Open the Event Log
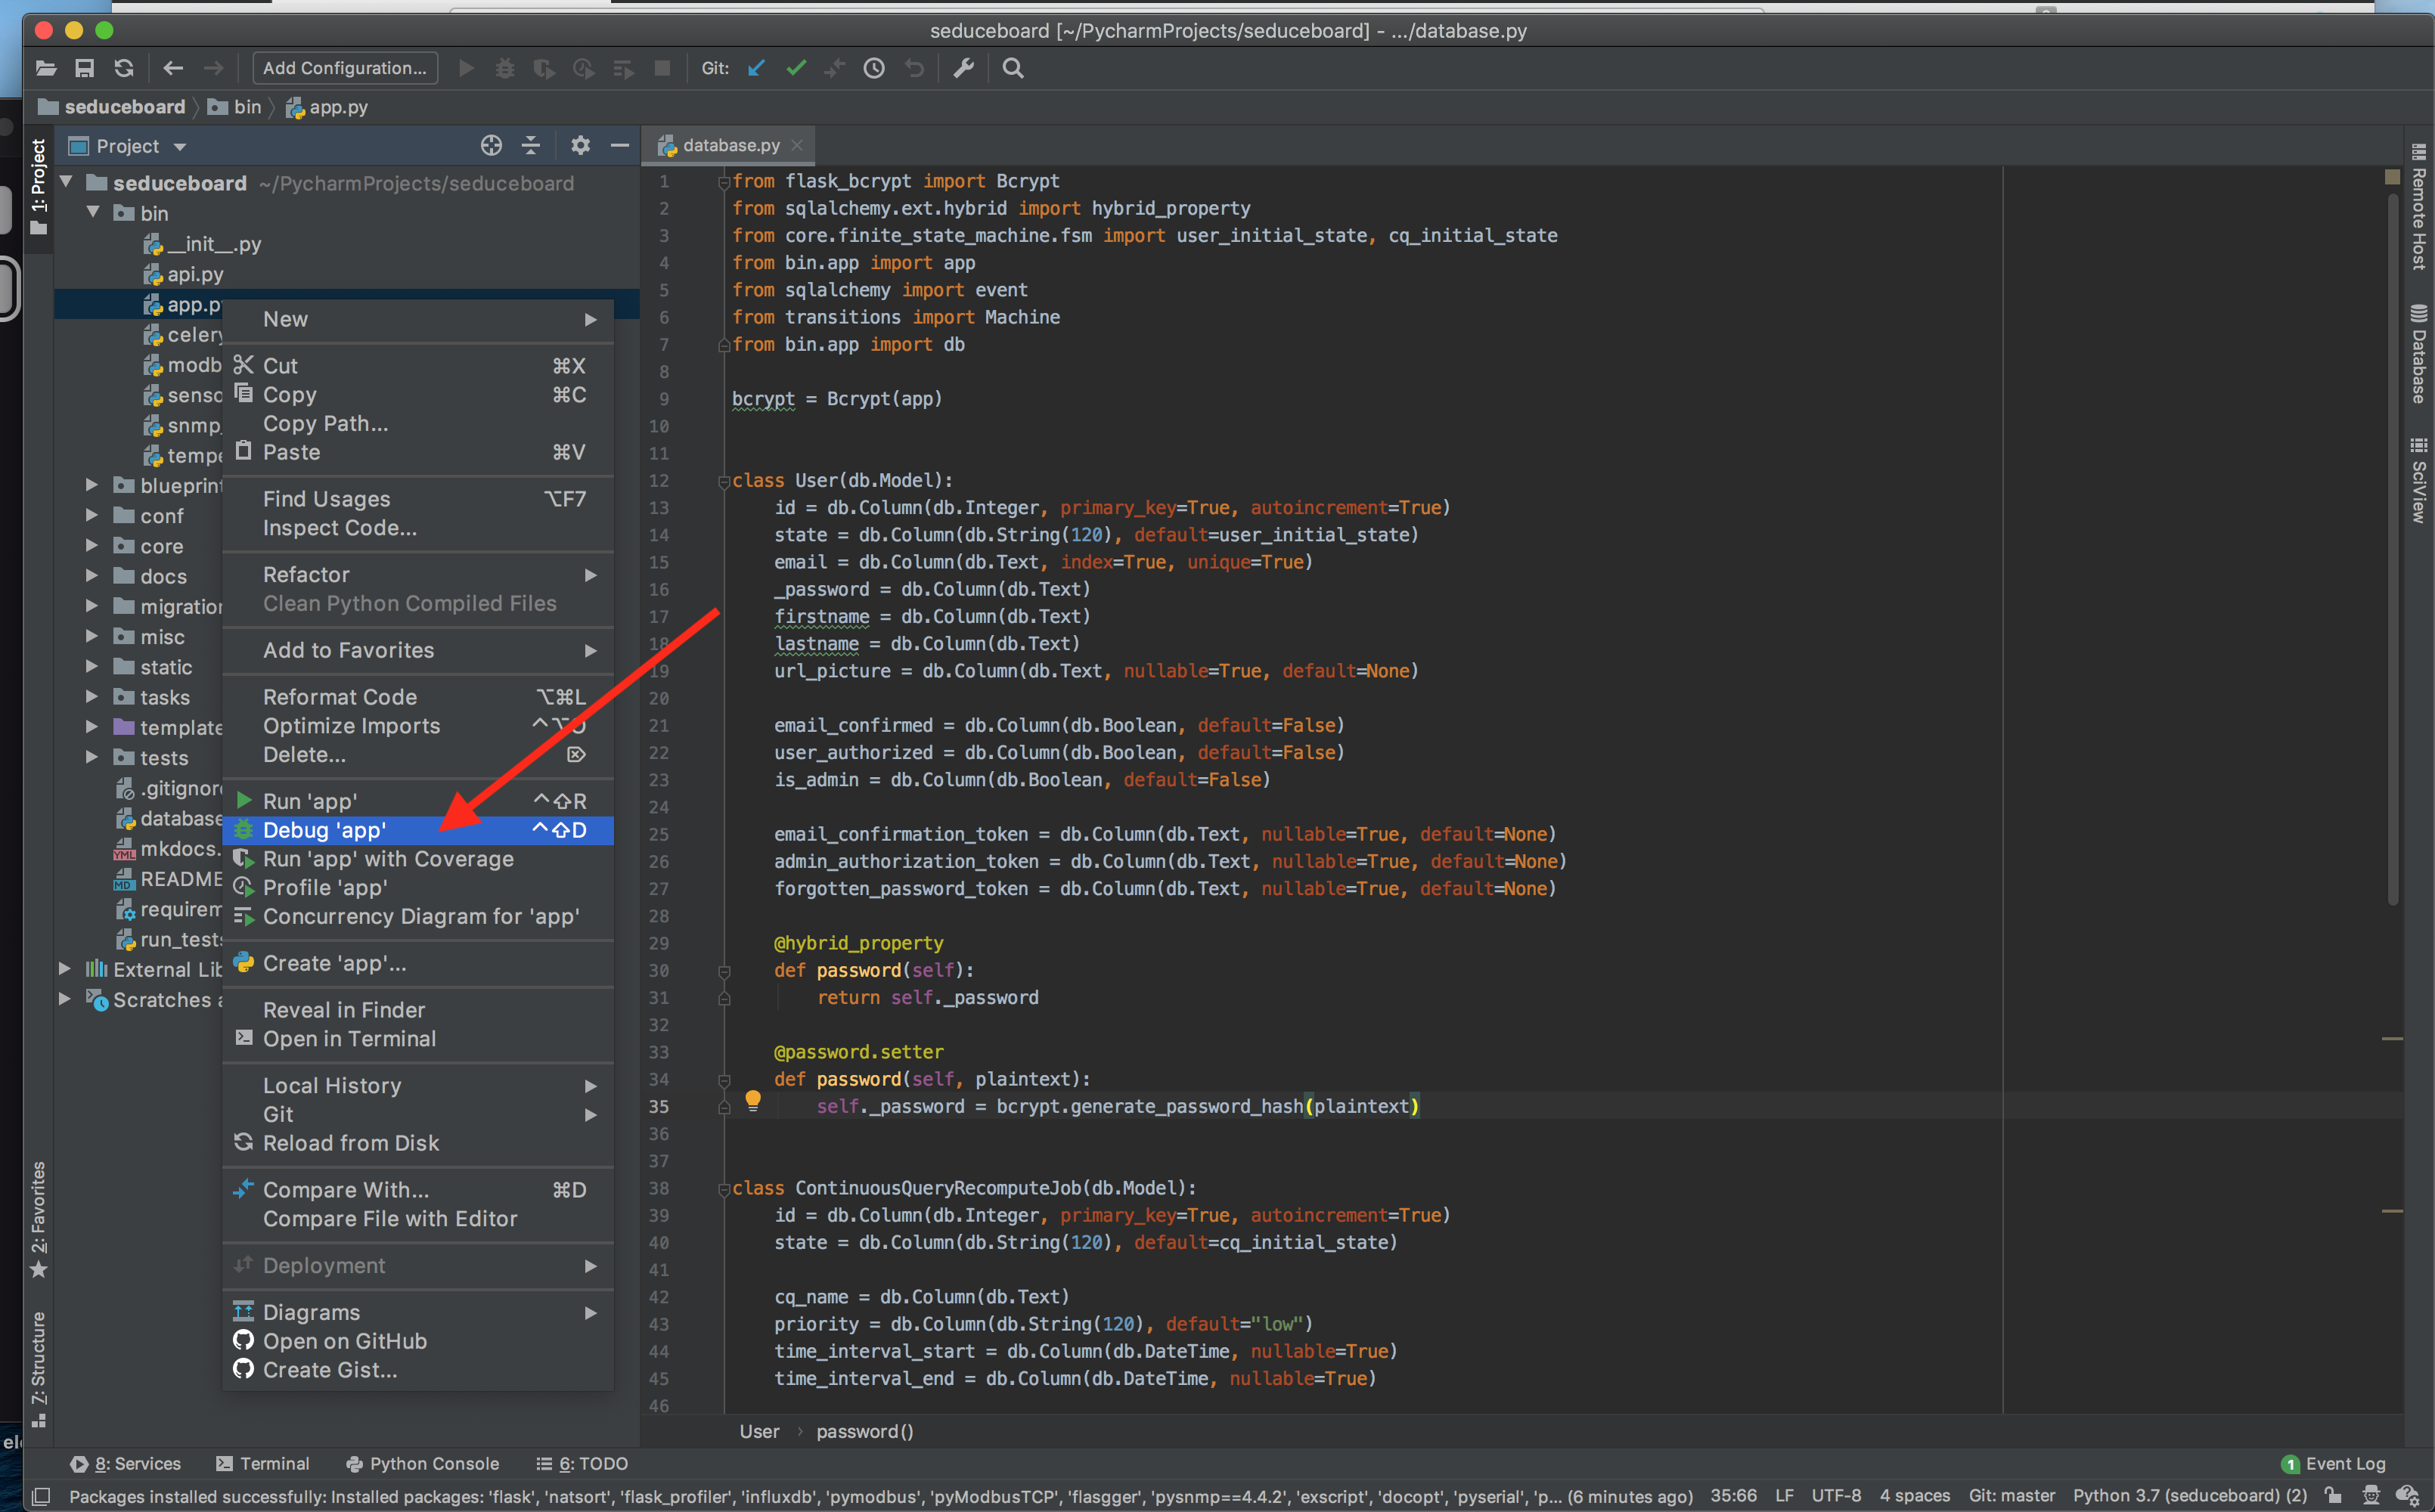Image resolution: width=2435 pixels, height=1512 pixels. 2333,1464
